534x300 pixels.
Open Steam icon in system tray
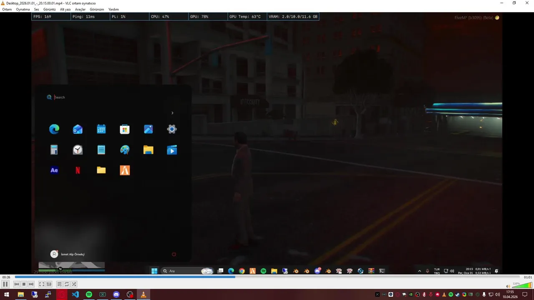pos(457,295)
